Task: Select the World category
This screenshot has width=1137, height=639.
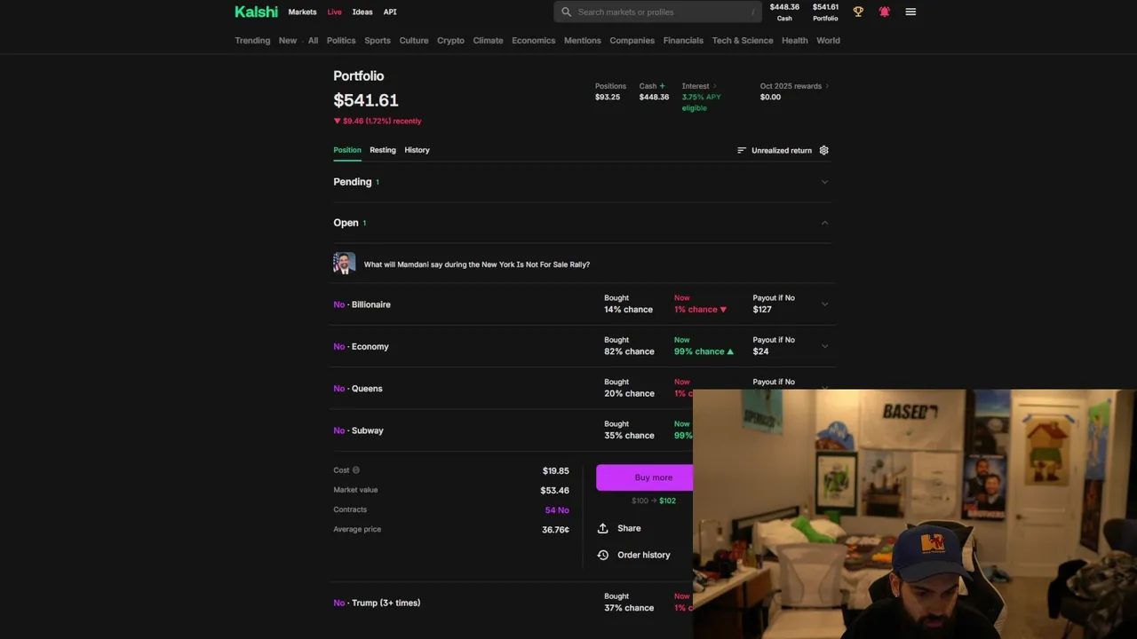Action: [828, 40]
